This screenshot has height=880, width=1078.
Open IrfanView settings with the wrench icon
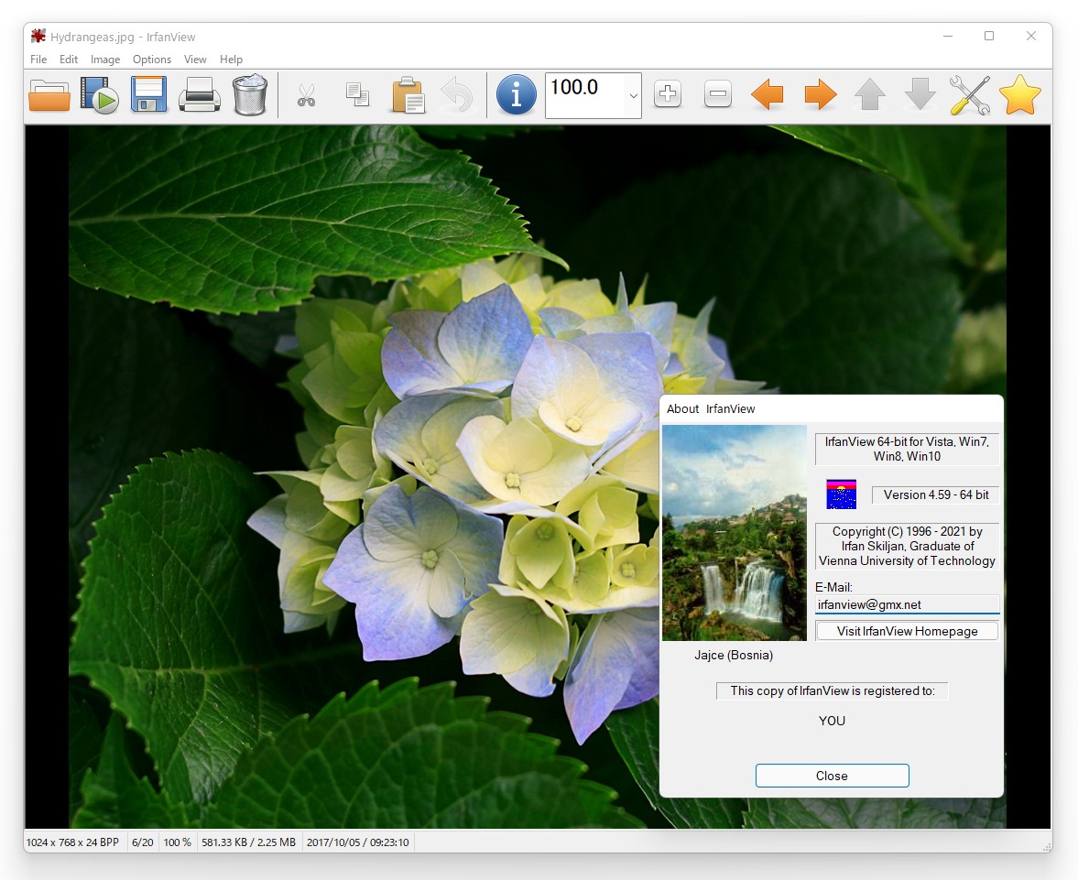[x=970, y=94]
